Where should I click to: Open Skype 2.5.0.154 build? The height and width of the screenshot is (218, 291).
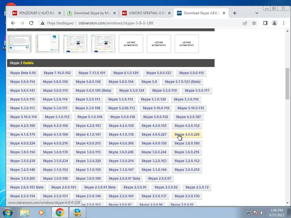[22, 196]
